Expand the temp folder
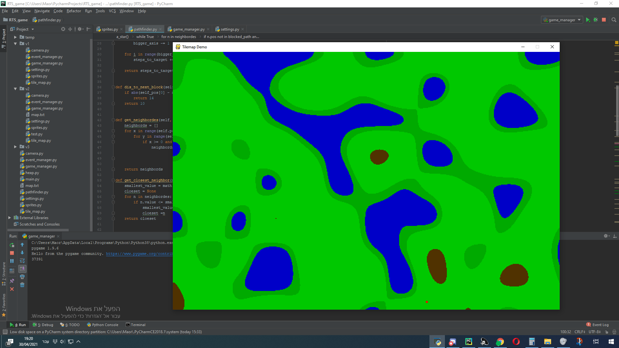 coord(15,37)
